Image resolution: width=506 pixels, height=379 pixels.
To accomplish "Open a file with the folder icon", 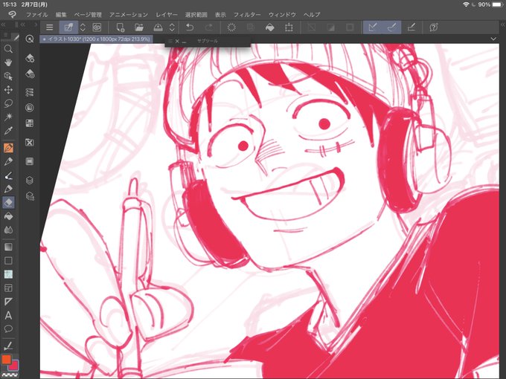I will 139,27.
